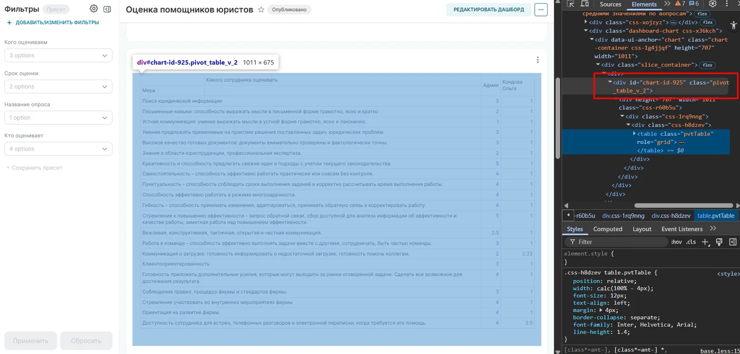Expand the css-xojzyz div node

(586, 22)
